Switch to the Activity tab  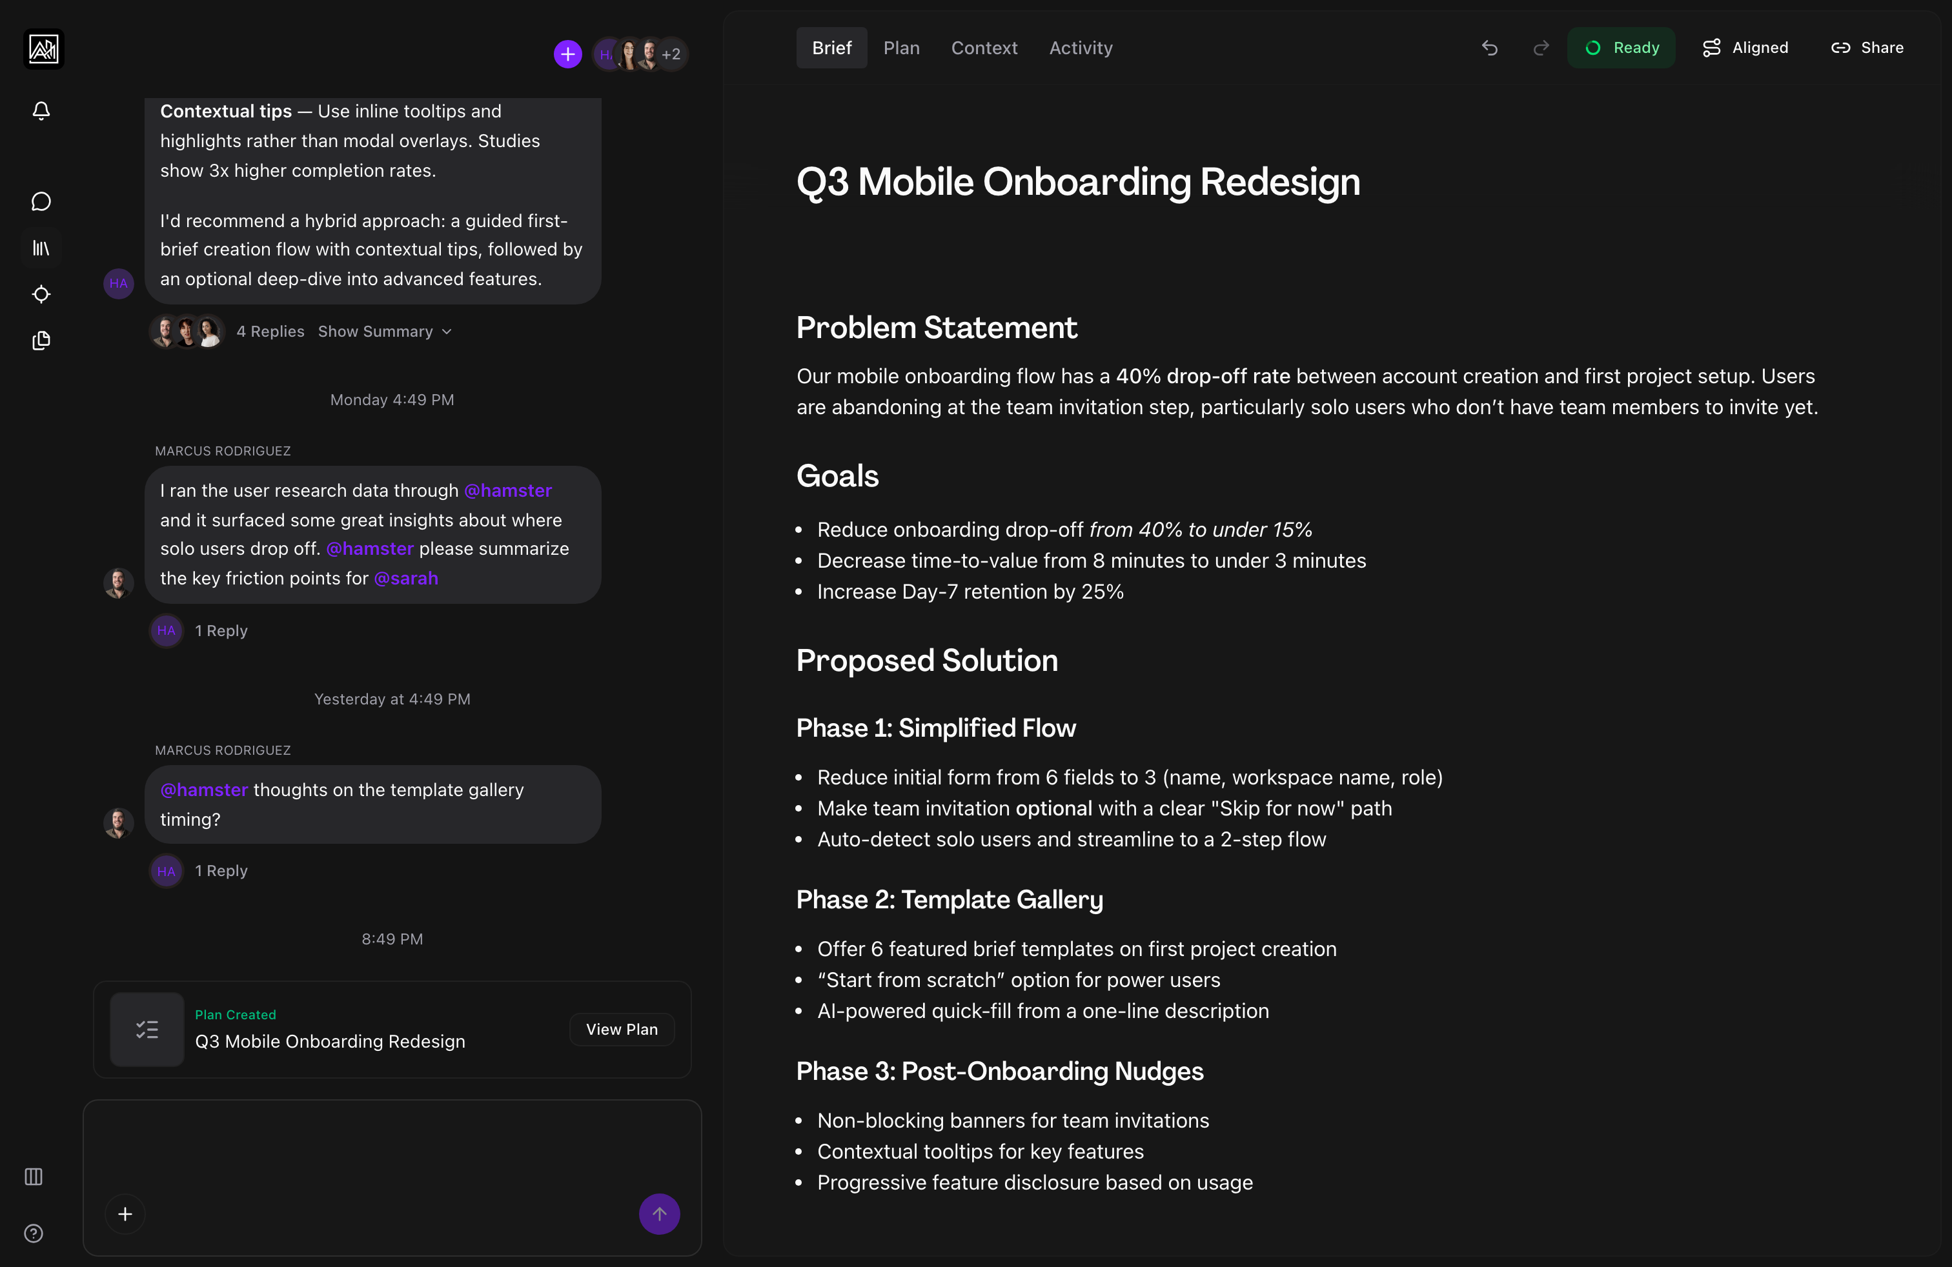pos(1080,48)
